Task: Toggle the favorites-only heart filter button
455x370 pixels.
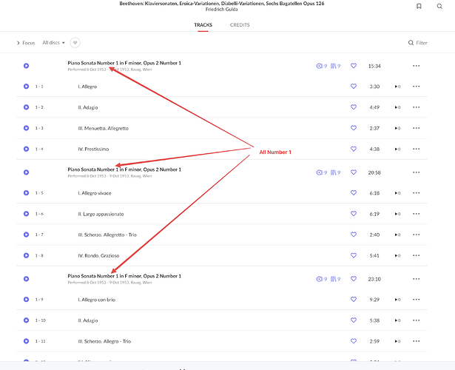Action: tap(75, 43)
